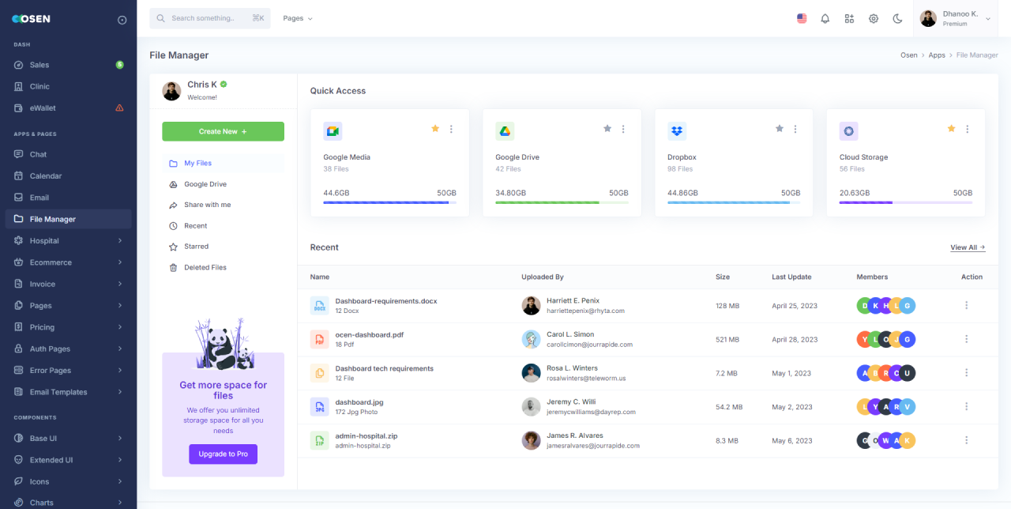Open My Files in the file manager menu
This screenshot has width=1011, height=509.
tap(197, 162)
